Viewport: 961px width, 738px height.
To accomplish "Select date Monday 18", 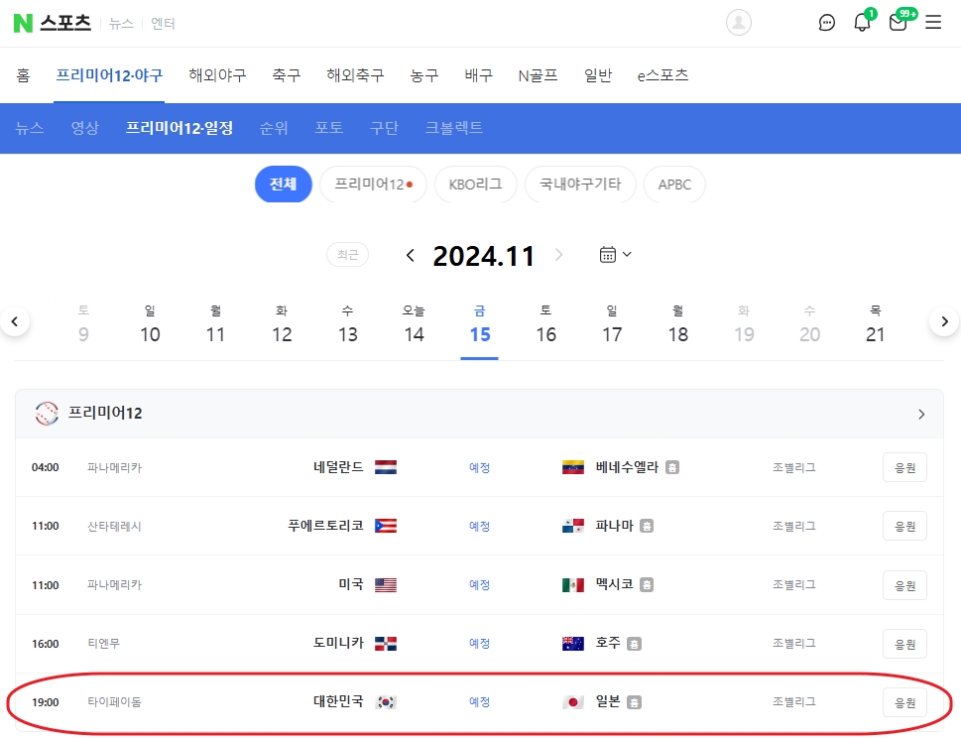I will coord(677,325).
